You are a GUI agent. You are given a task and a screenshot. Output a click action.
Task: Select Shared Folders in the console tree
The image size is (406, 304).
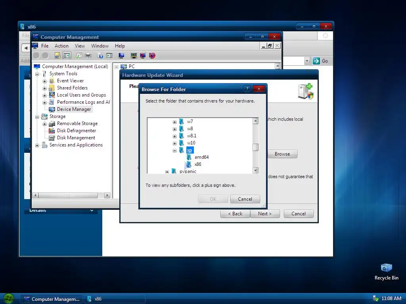pos(72,88)
